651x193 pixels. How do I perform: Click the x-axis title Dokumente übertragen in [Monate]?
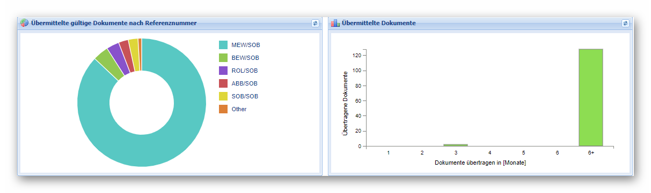[480, 163]
